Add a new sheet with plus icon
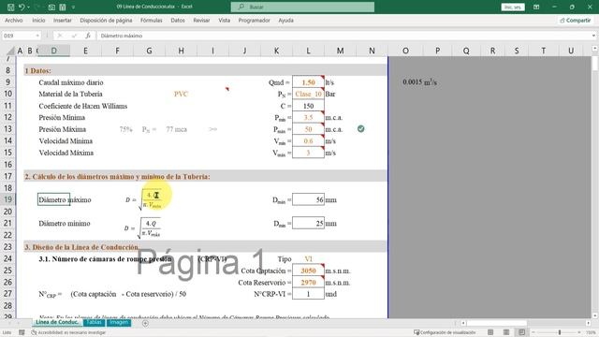 coord(145,323)
